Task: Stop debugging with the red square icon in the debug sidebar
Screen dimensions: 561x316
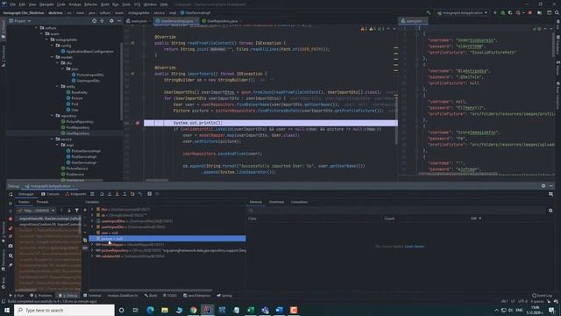Action: pos(11,219)
